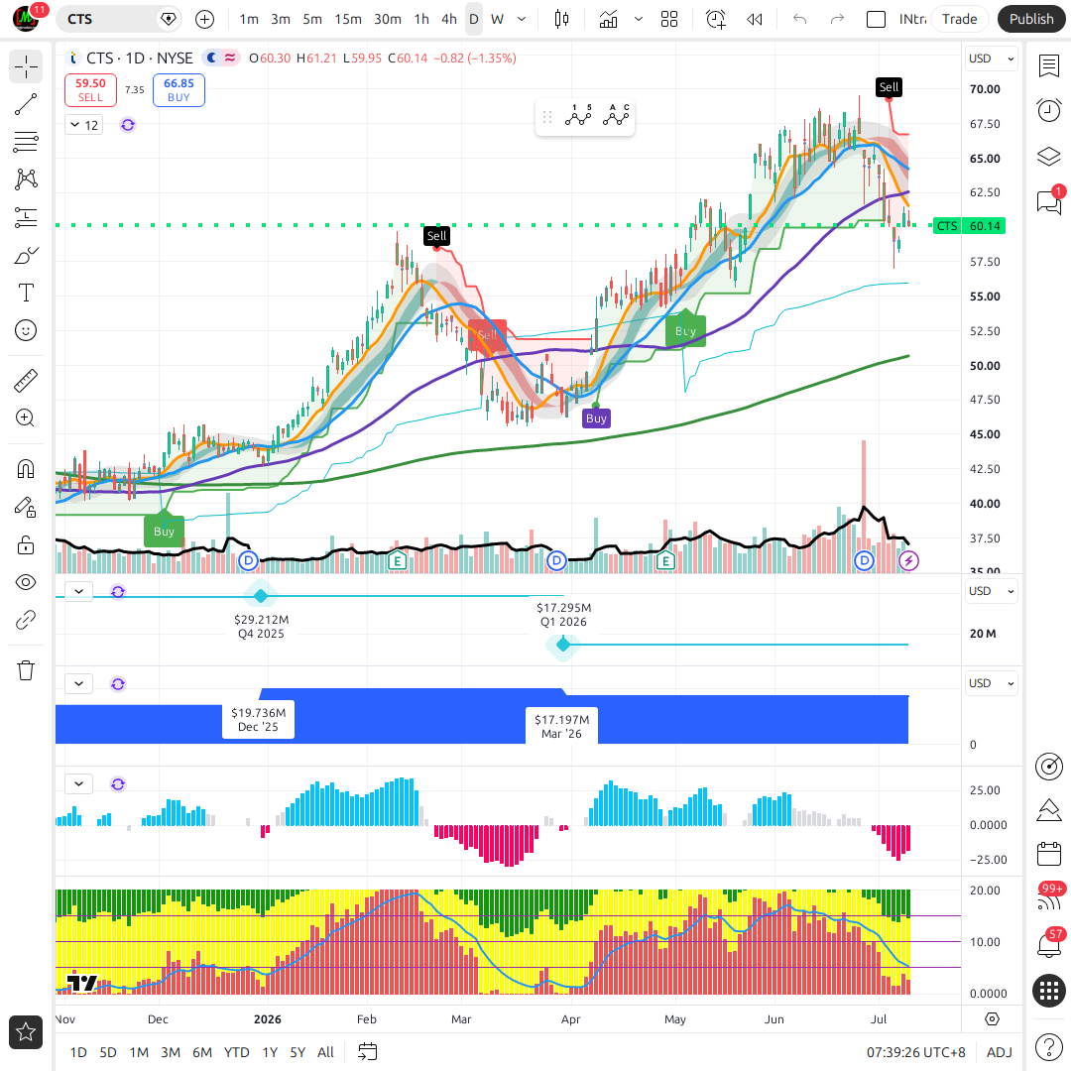Open the alerts clock panel
This screenshot has height=1071, width=1071.
point(1049,110)
